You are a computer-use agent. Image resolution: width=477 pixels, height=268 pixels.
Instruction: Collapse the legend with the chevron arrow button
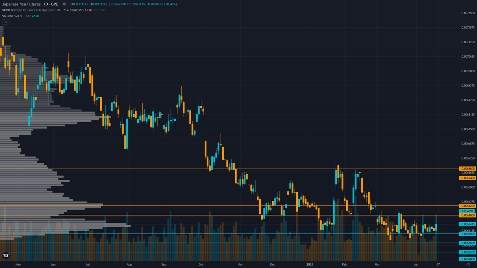pos(5,22)
